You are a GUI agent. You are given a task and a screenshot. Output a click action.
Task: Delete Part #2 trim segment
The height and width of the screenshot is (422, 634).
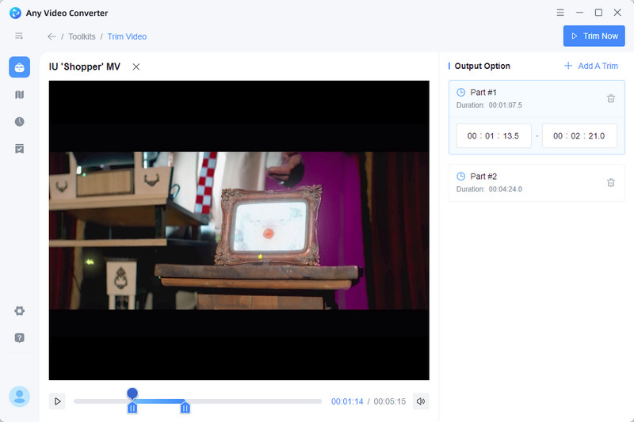point(611,183)
